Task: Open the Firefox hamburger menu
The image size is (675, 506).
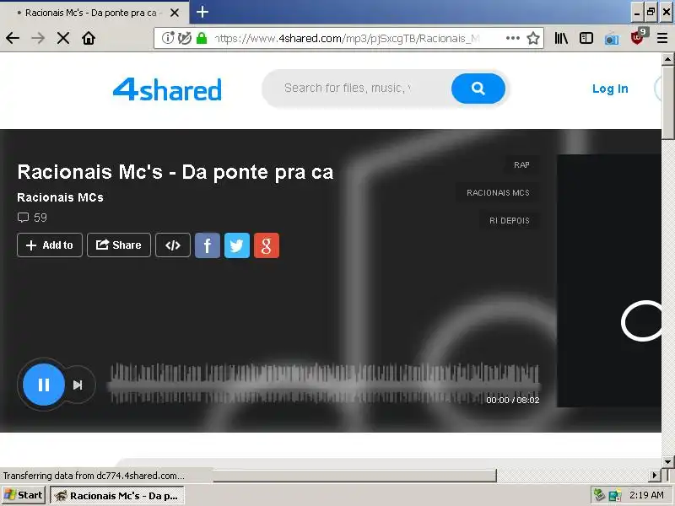Action: tap(662, 38)
